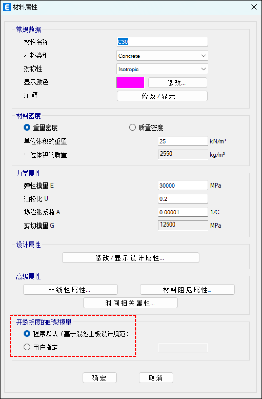Click the 泊松比 U input field
Screen dimensions: 262x399
click(x=183, y=199)
